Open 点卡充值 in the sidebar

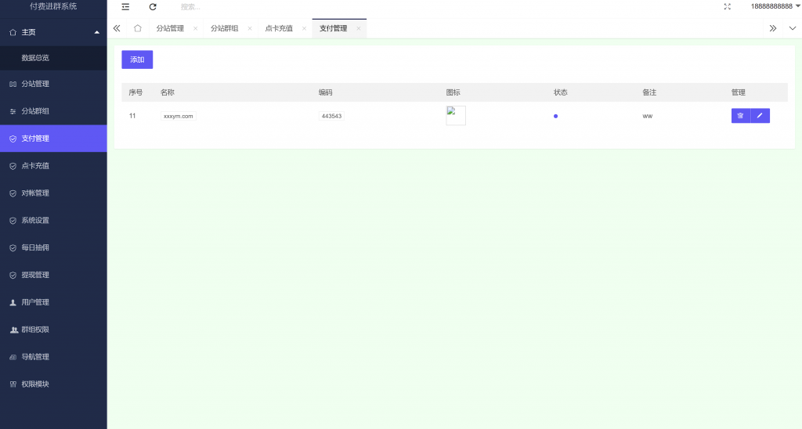(53, 166)
